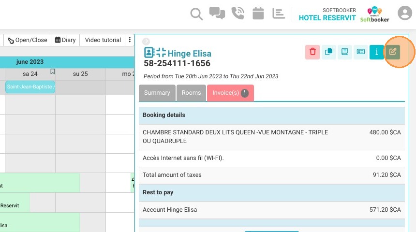Open the chat messages icon
The height and width of the screenshot is (232, 416).
[217, 13]
